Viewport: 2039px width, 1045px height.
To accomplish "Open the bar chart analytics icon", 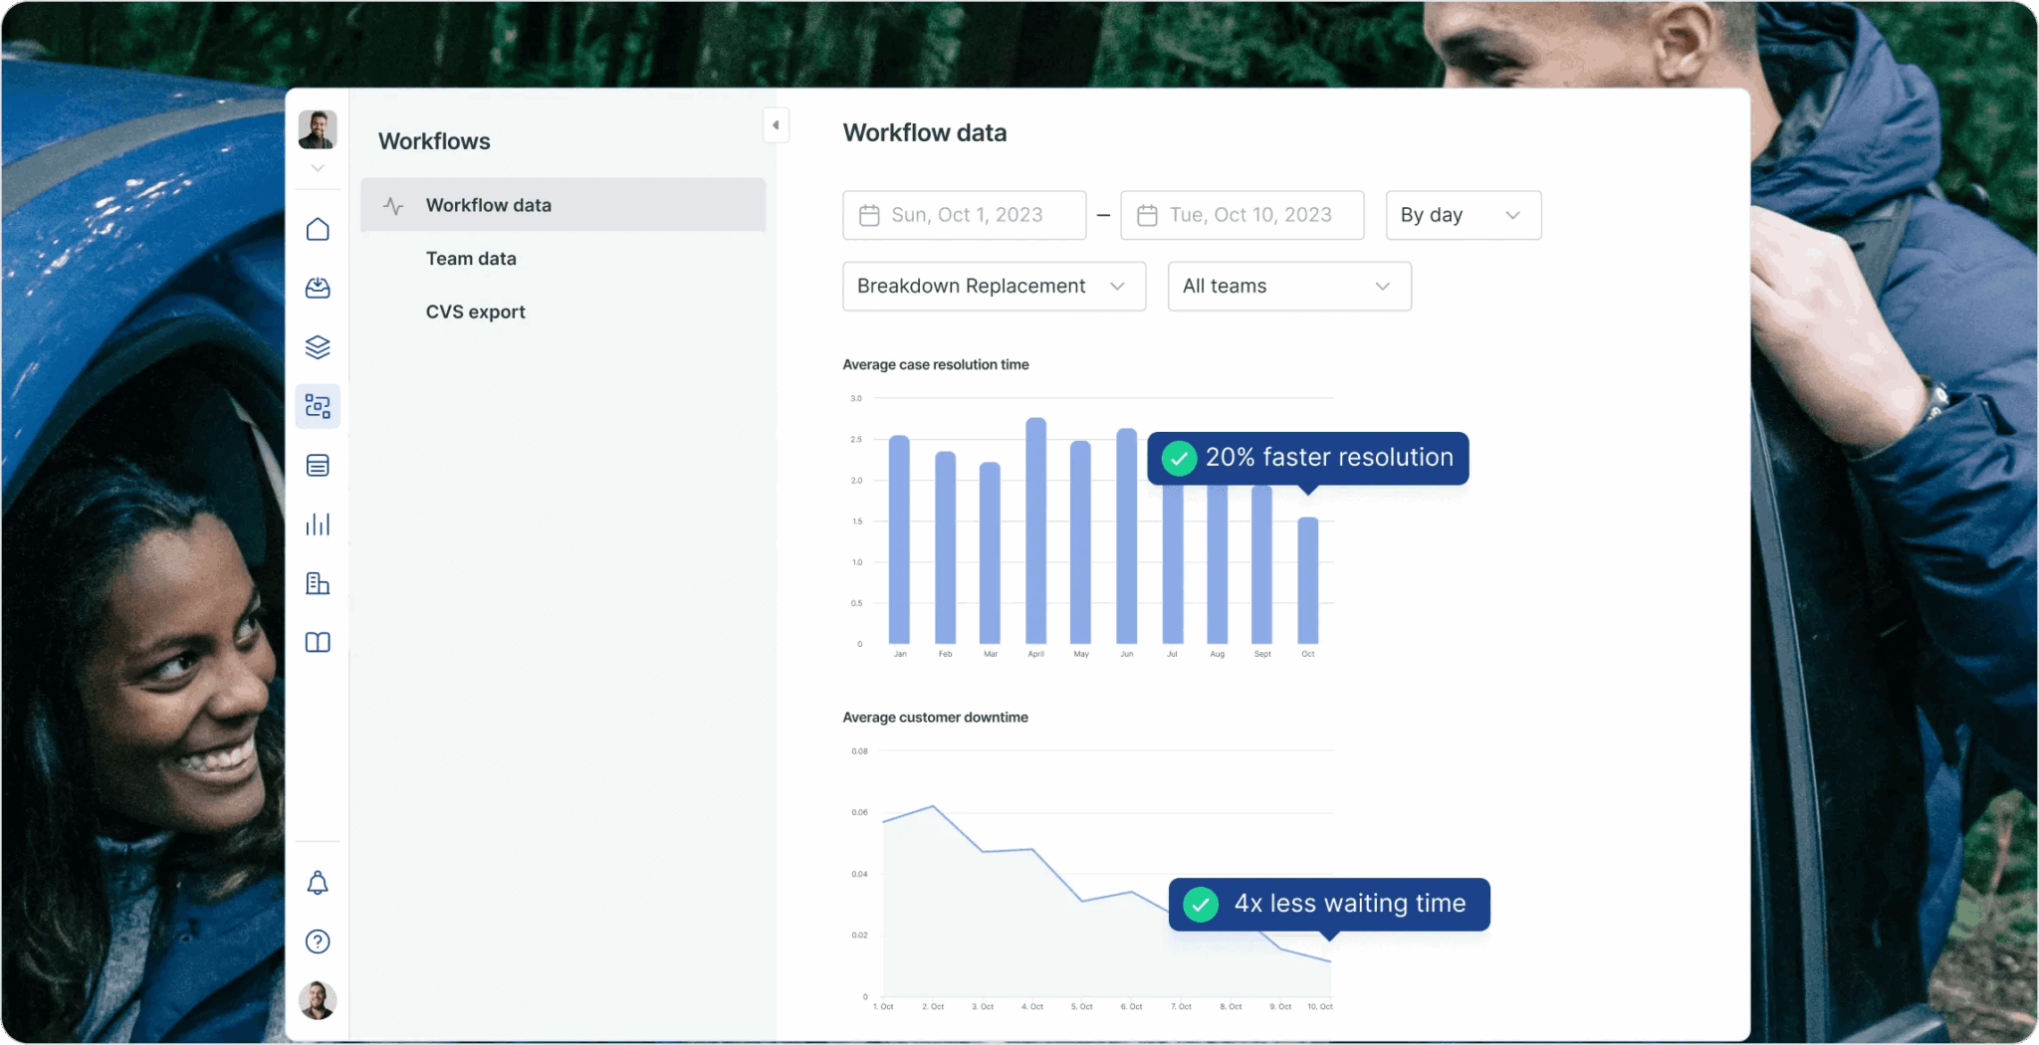I will point(318,524).
